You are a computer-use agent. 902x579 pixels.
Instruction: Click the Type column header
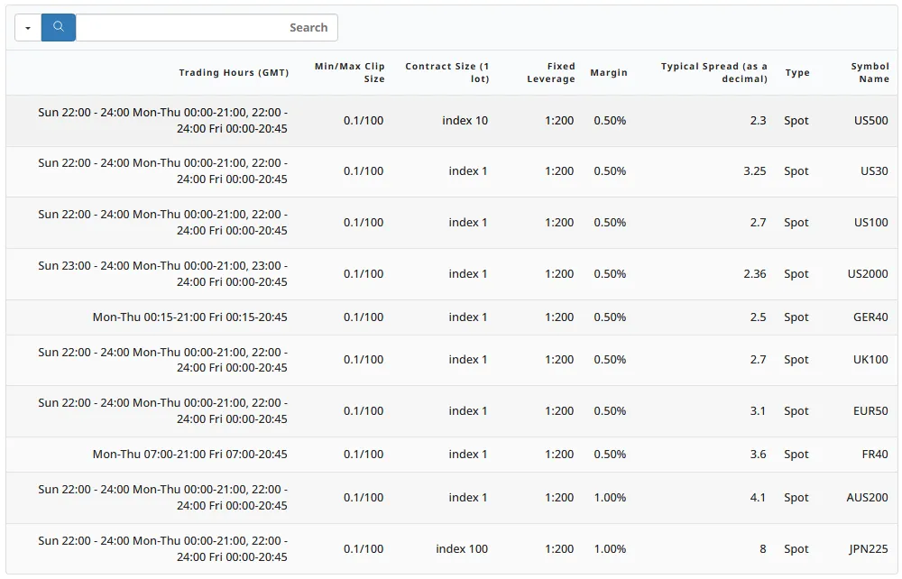click(x=796, y=73)
